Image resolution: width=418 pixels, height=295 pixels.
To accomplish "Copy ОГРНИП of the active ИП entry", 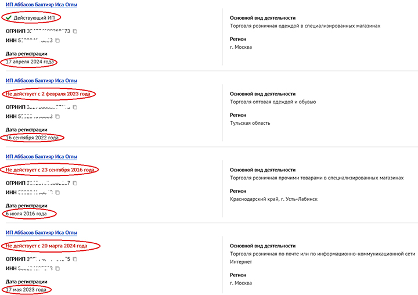I will pyautogui.click(x=75, y=31).
